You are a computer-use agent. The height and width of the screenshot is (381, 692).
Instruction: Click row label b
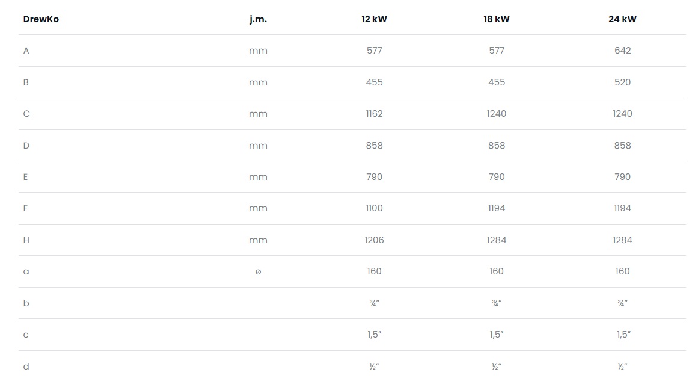coord(26,303)
